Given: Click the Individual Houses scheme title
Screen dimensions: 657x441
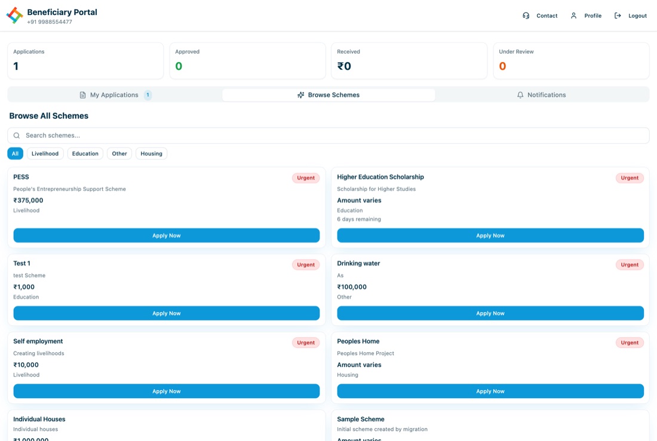Looking at the screenshot, I should coord(39,420).
